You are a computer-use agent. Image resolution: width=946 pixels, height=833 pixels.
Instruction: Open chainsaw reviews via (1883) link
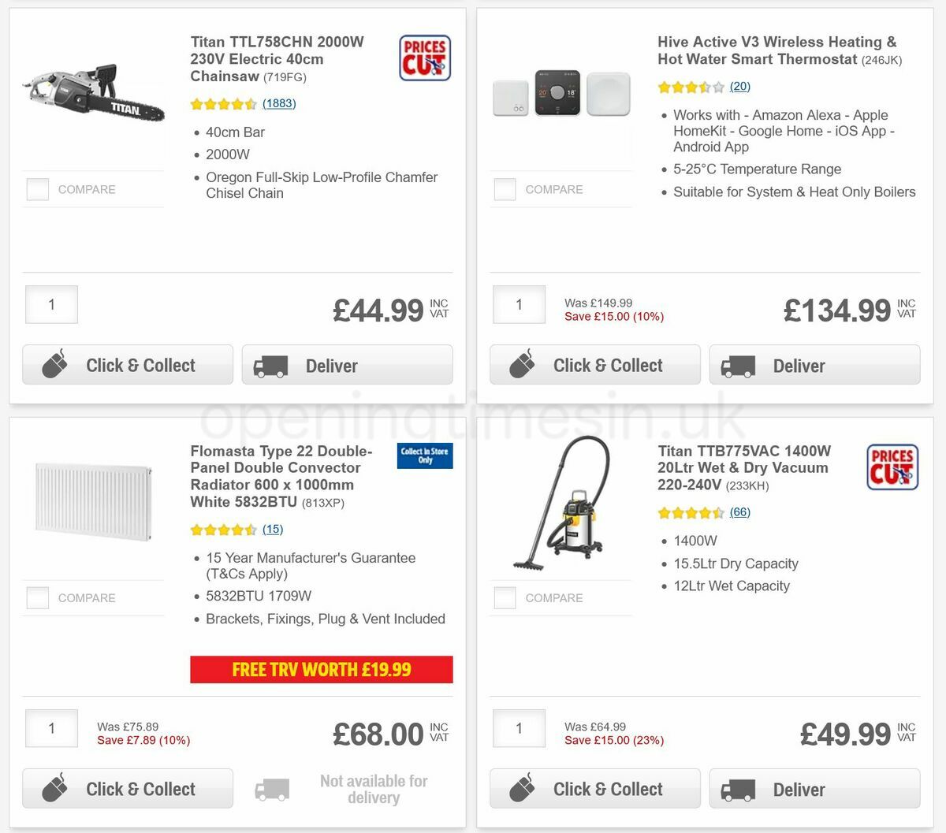tap(280, 103)
